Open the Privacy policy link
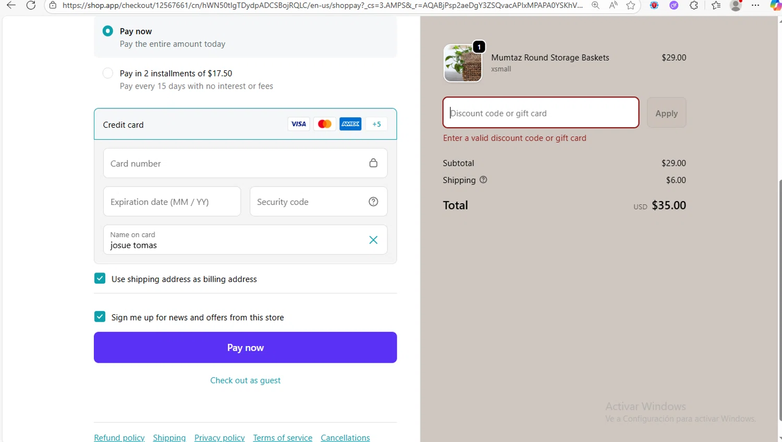 [x=219, y=438]
